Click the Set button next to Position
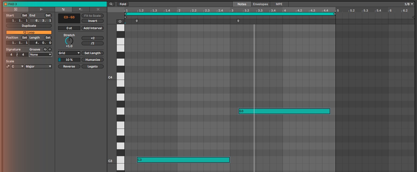This screenshot has width=417, height=172. pyautogui.click(x=25, y=37)
